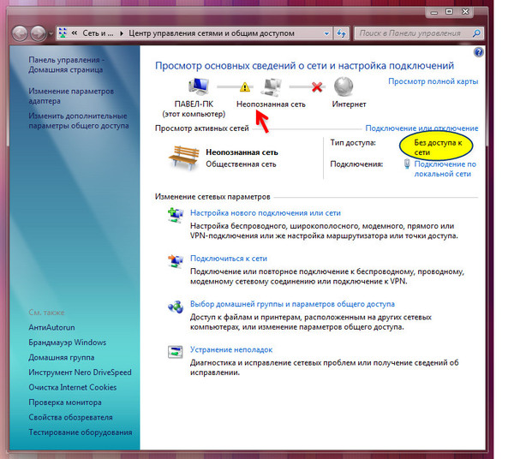Viewport: 514px width, 459px height.
Task: Click the homegroup spheres icon
Action: (x=176, y=307)
